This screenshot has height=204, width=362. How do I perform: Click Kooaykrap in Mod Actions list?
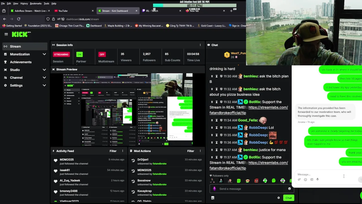(x=145, y=191)
